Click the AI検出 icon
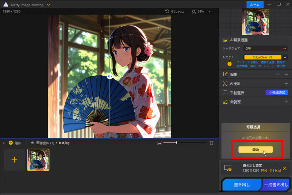Image resolution: width=292 pixels, height=195 pixels. tap(225, 84)
